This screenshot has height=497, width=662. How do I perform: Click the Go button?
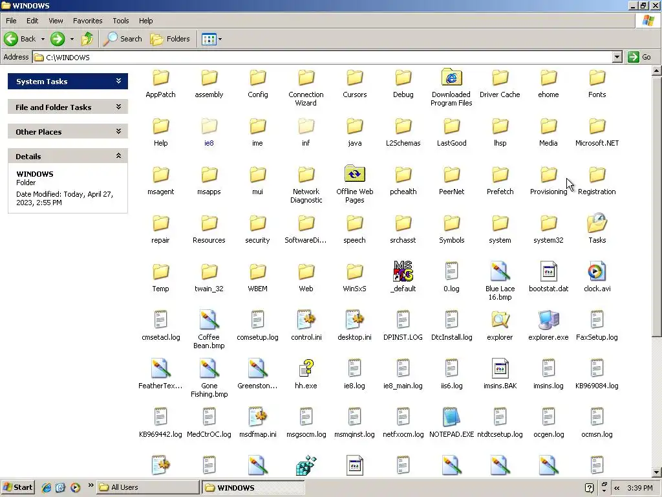640,57
